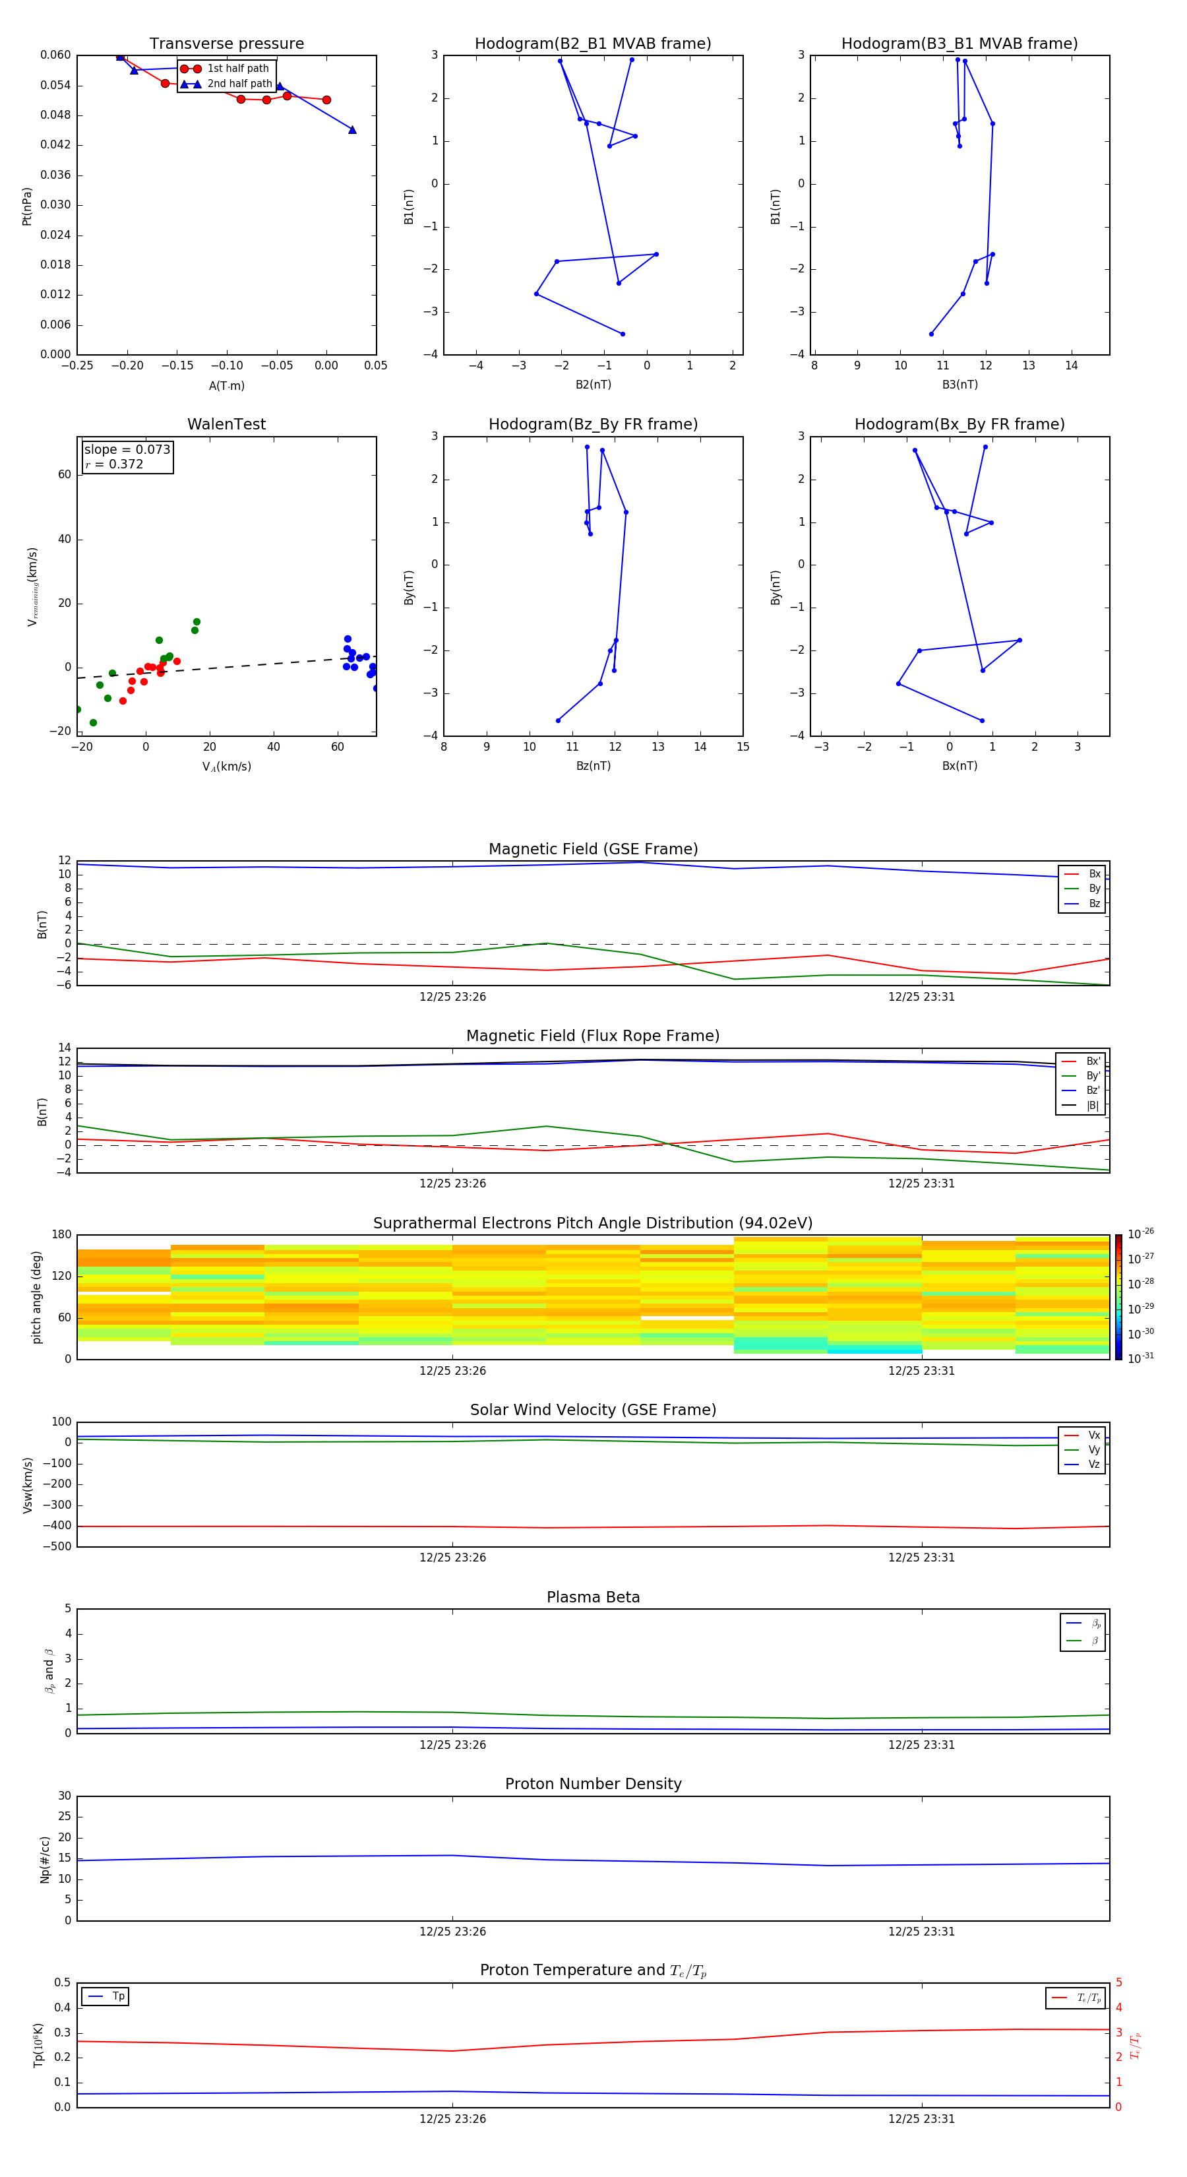Select the Suprathermal Electrons Pitch Angle Distribution title
The width and height of the screenshot is (1187, 2177).
(592, 1223)
